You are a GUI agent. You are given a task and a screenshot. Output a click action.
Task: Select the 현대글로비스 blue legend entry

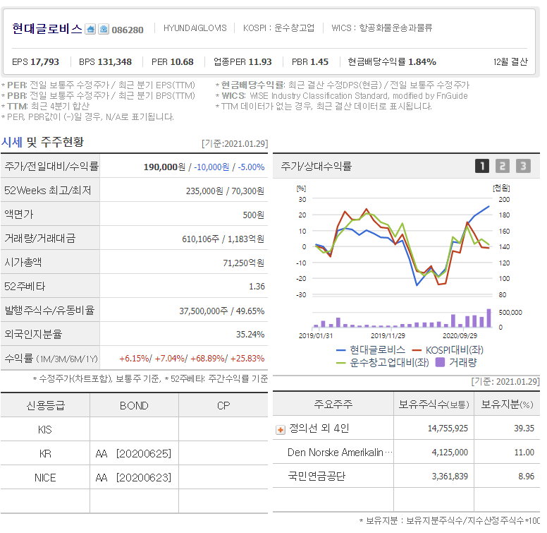(371, 350)
